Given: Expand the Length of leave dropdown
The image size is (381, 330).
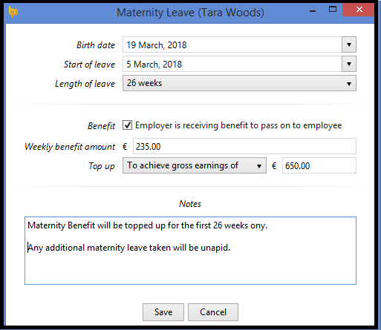Looking at the screenshot, I should pyautogui.click(x=239, y=83).
